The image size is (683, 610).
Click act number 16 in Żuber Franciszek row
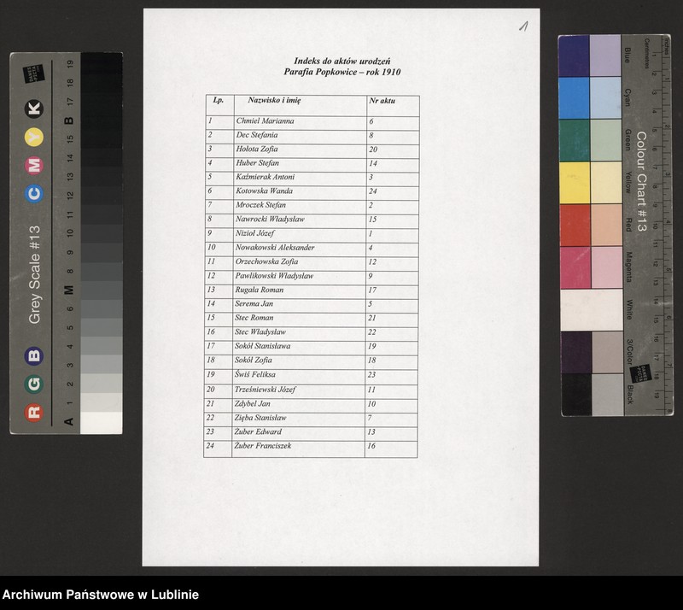[371, 446]
